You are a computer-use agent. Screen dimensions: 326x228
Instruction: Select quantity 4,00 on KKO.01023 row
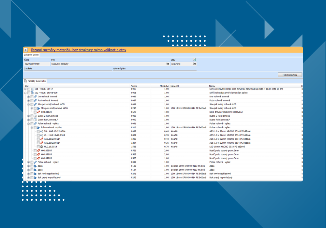[x=166, y=112]
